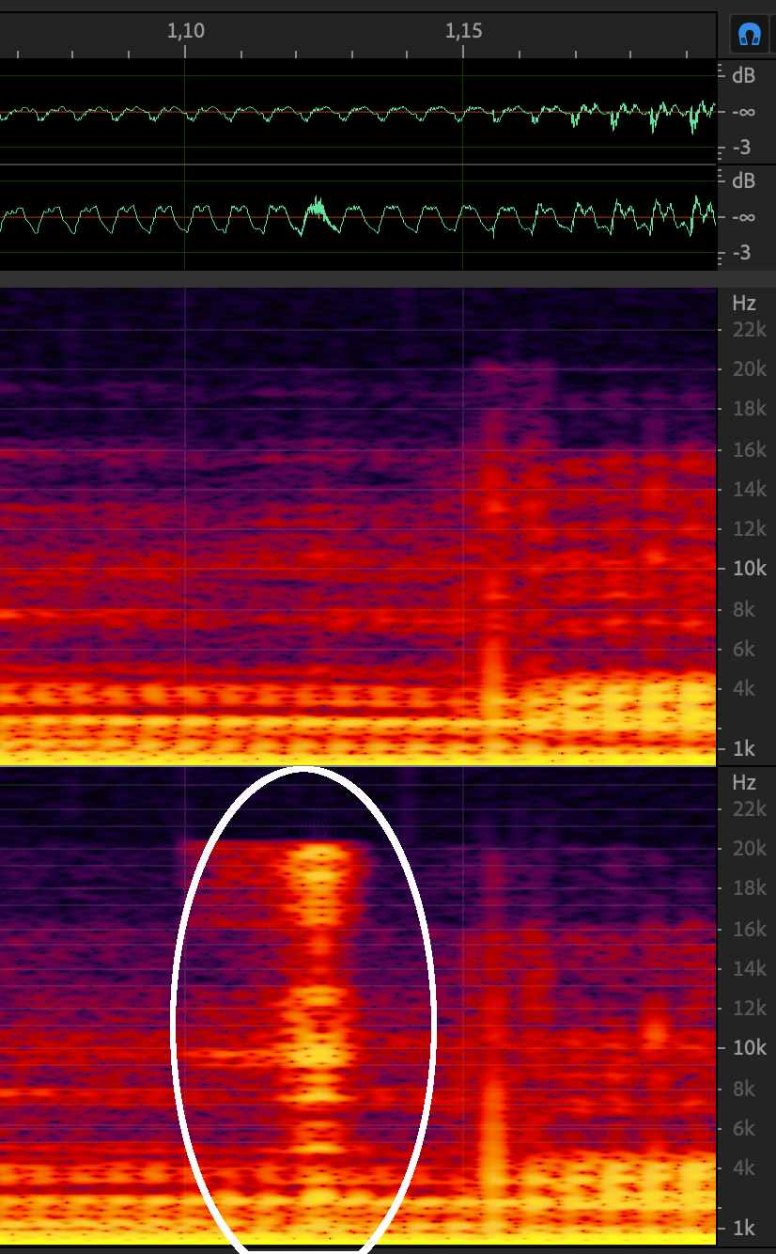Click 20k on upper spectrogram frequency scale
Screen dimensions: 776x1254
pos(749,369)
